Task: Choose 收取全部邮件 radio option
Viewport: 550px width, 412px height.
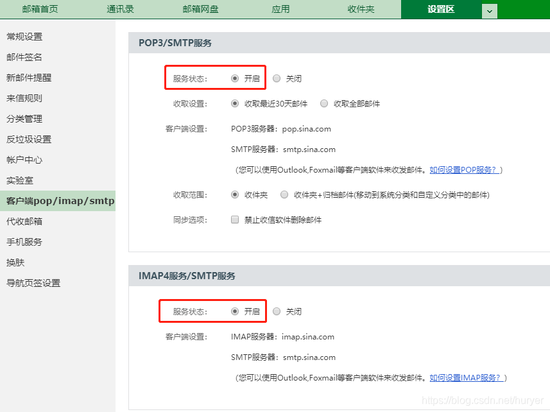Action: pyautogui.click(x=324, y=103)
